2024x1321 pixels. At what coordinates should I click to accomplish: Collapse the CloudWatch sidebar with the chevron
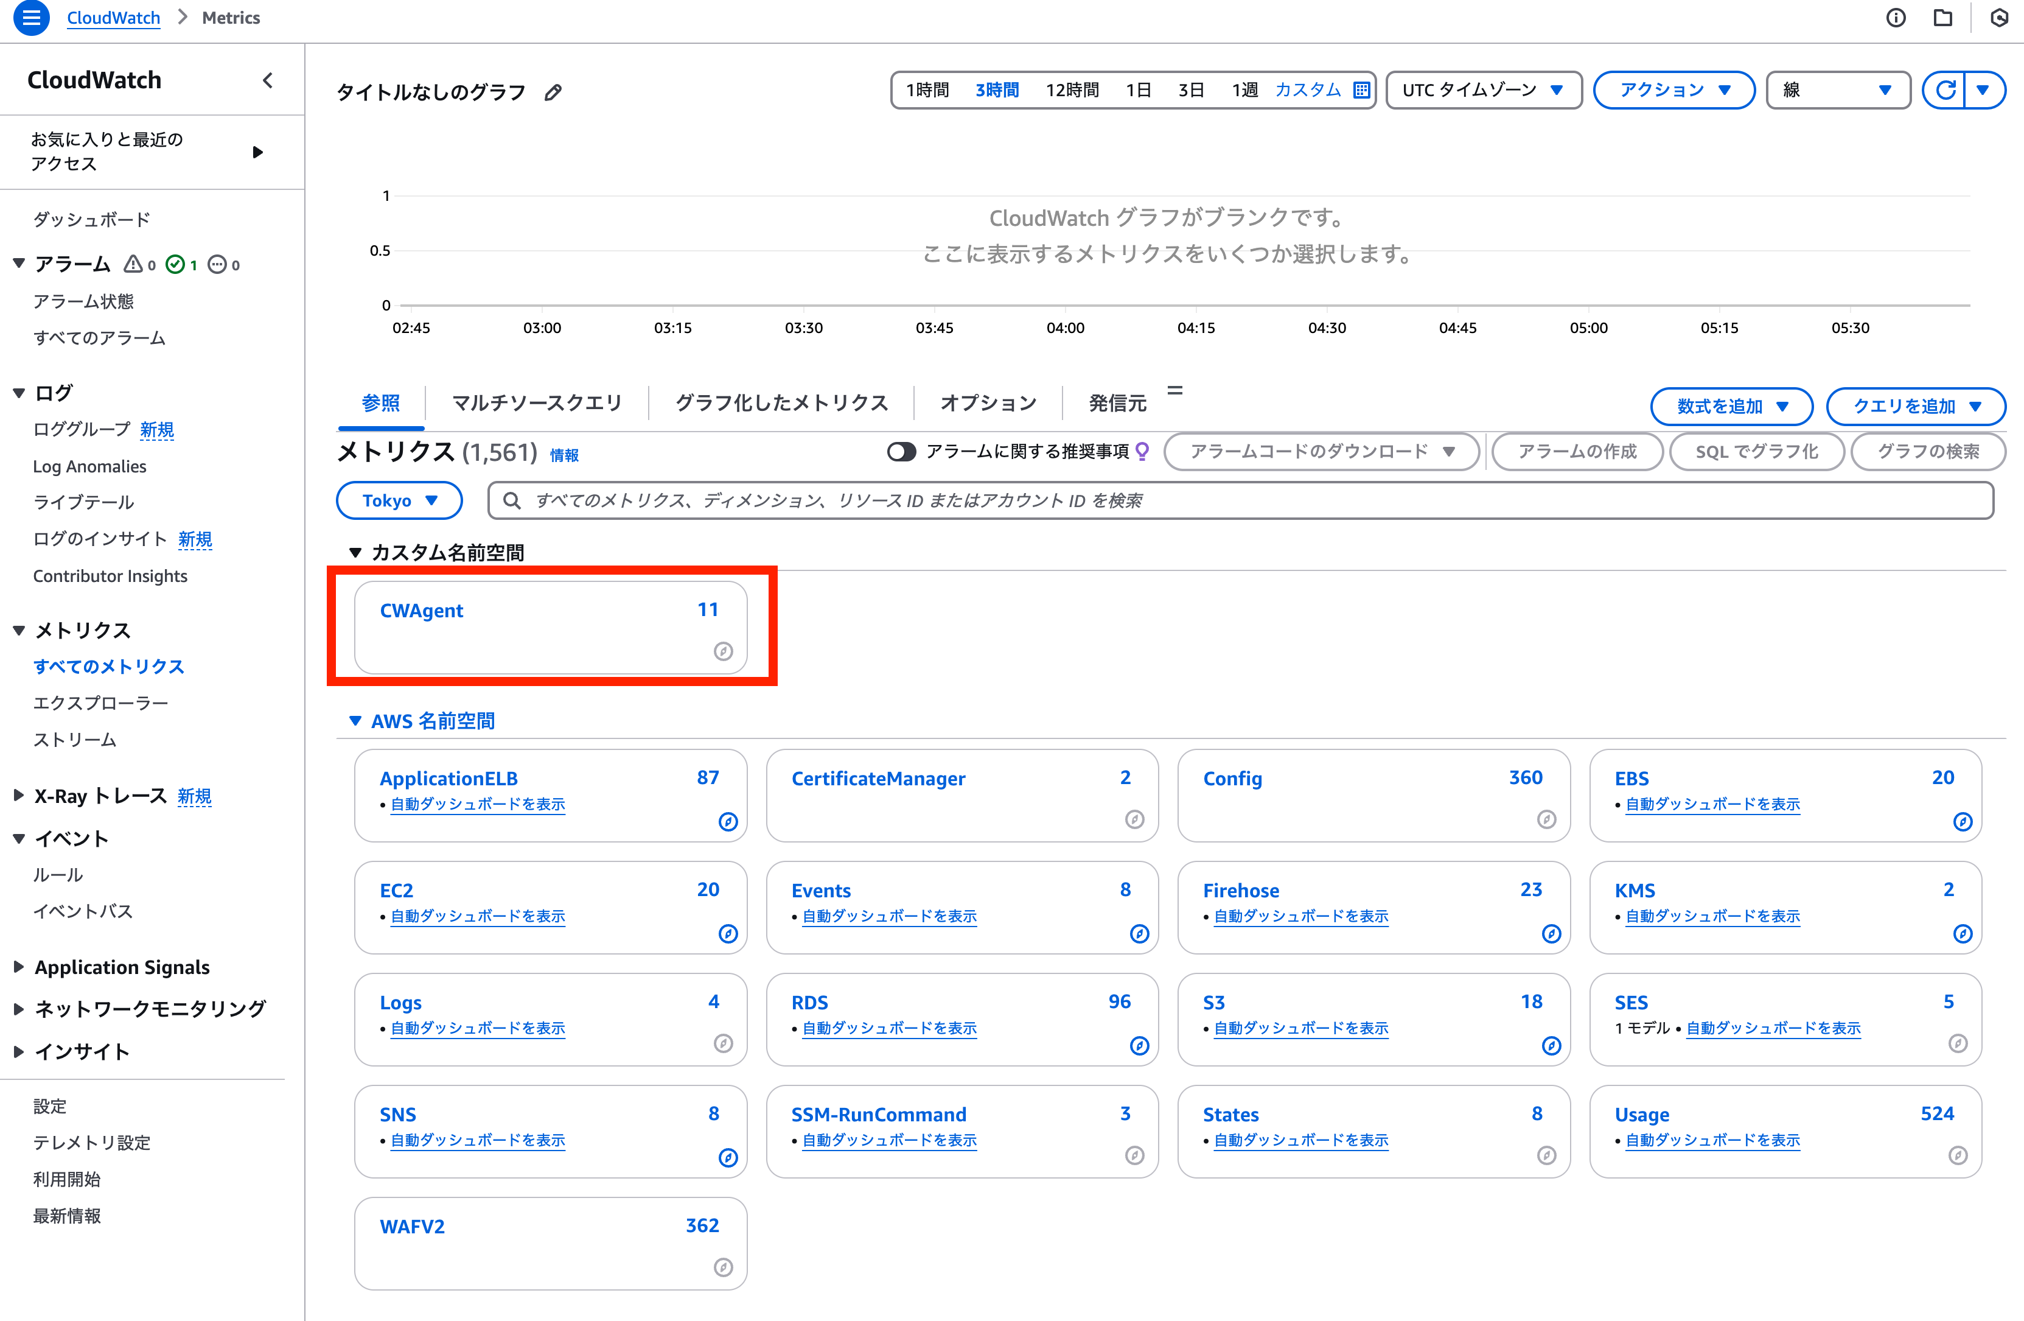tap(268, 81)
